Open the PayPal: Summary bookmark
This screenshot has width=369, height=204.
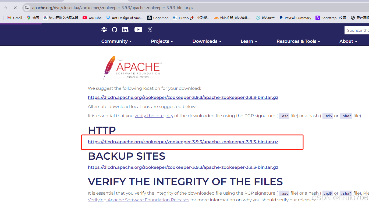pos(295,18)
